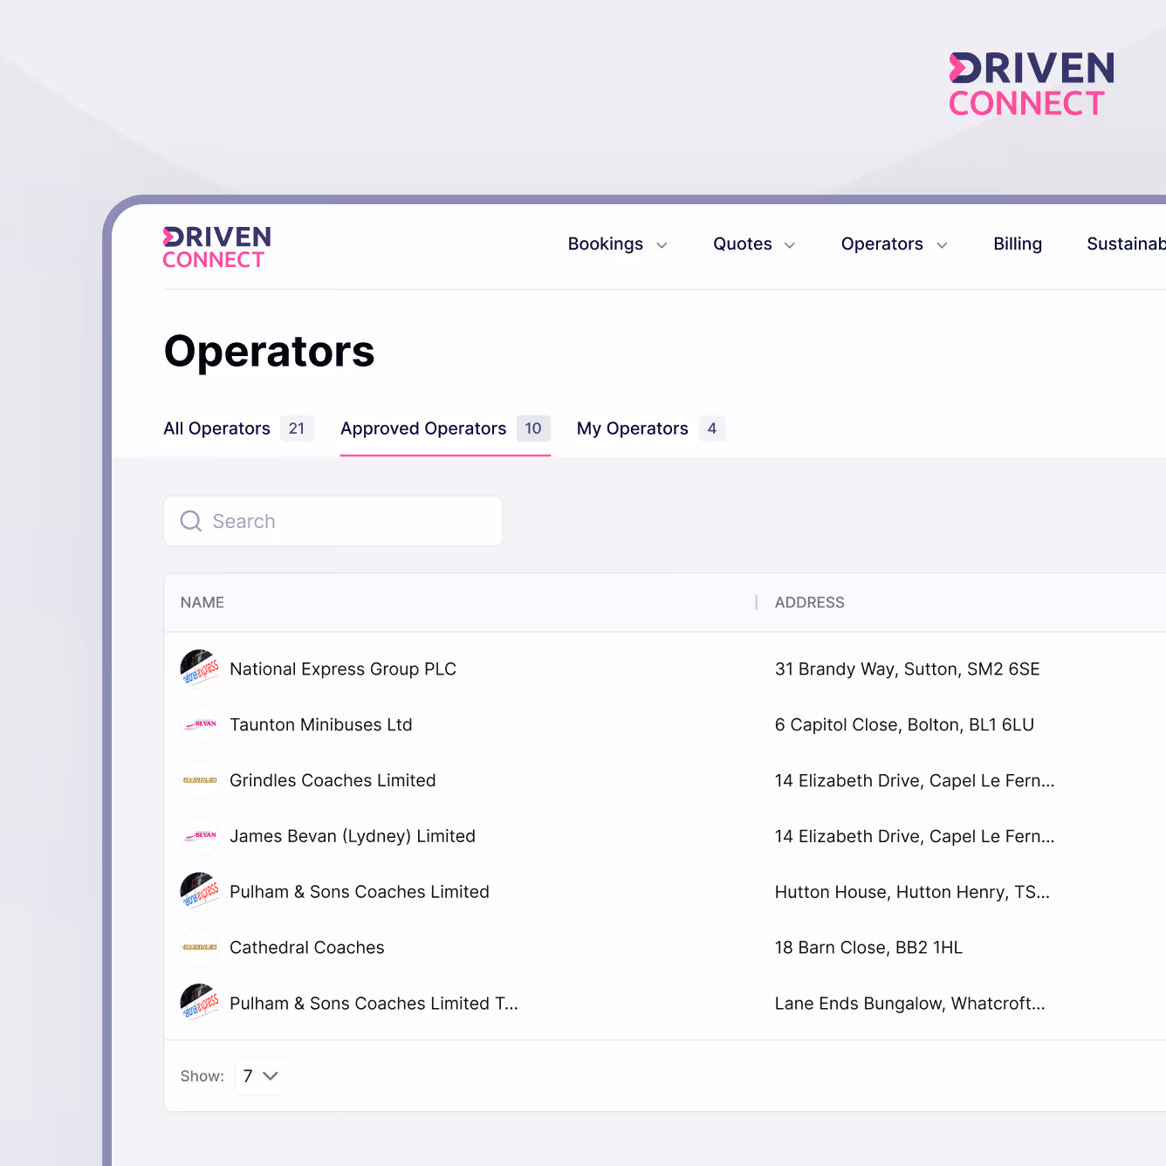The image size is (1166, 1166).
Task: Select Pulham & Sons Coaches Limited
Action: point(360,892)
